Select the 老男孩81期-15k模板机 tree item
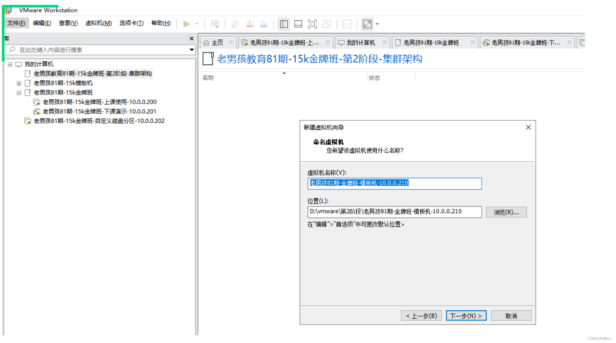Image resolution: width=616 pixels, height=343 pixels. tap(63, 83)
